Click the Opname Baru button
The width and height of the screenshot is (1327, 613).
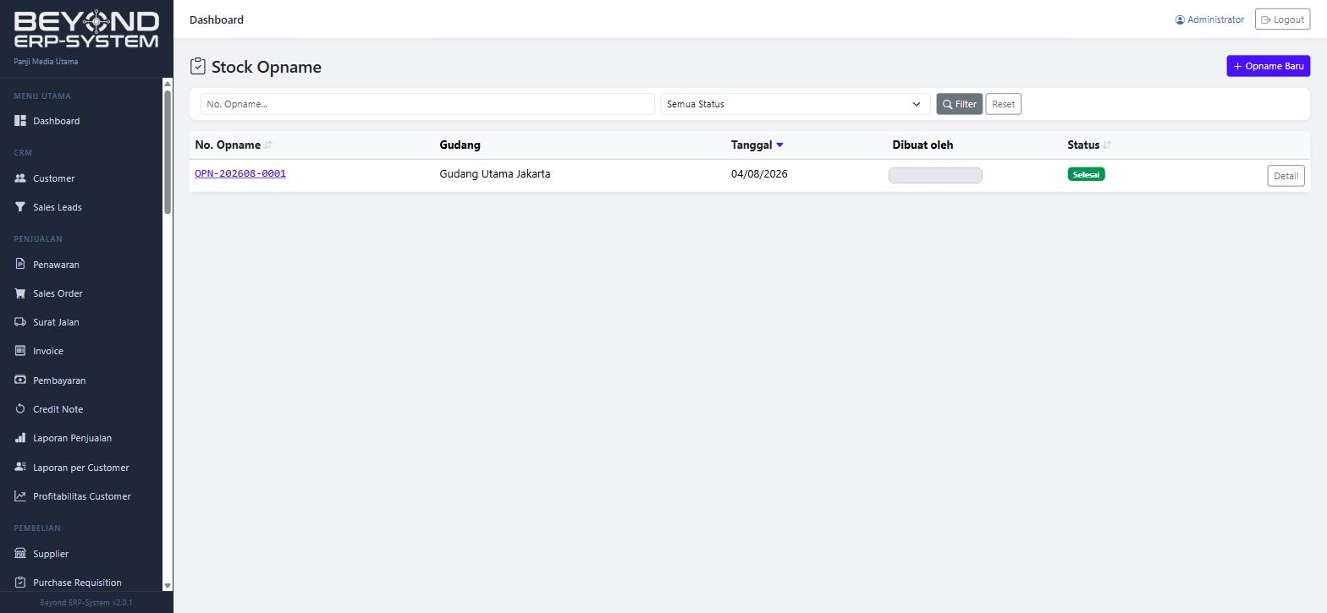[x=1268, y=66]
